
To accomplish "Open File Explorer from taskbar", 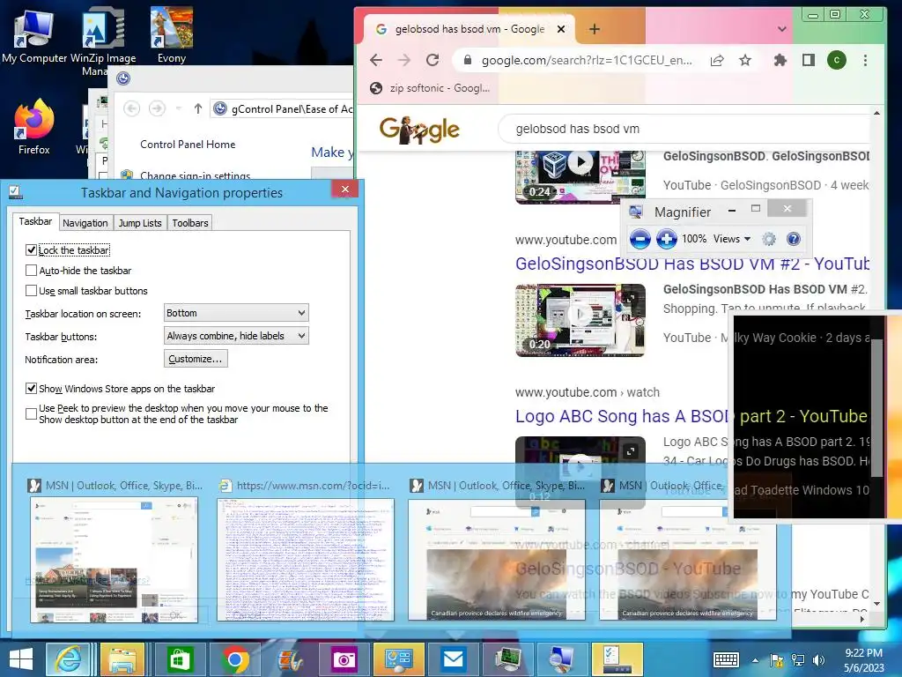I will pos(122,659).
